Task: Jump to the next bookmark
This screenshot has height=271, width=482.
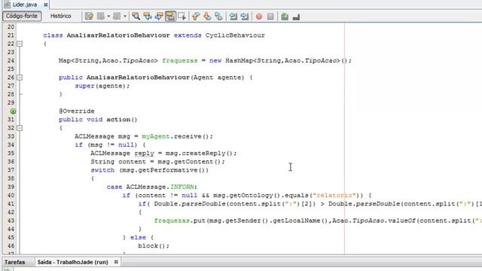Action: coord(207,17)
